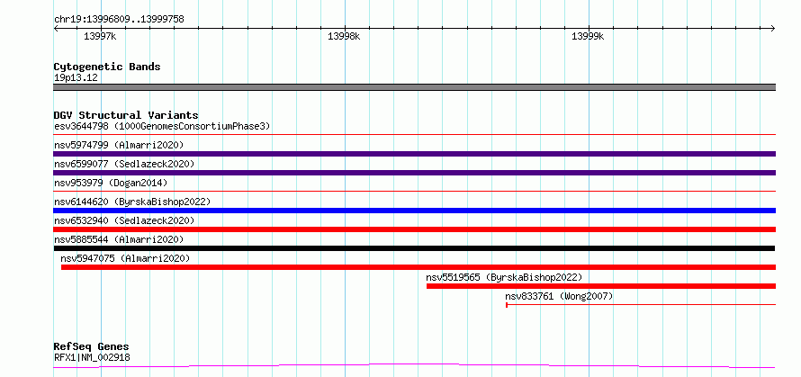This screenshot has width=801, height=377.
Task: Click the RFX1|NM_002918 gene label
Action: pos(92,357)
